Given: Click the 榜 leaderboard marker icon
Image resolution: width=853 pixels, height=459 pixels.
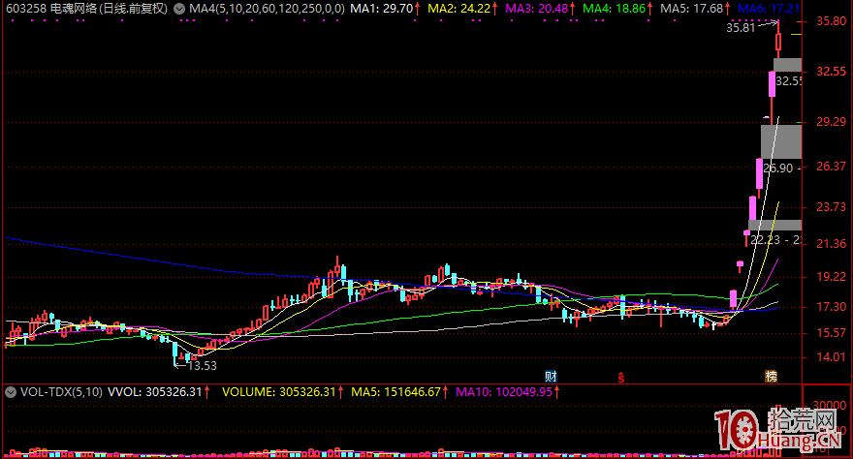Looking at the screenshot, I should (x=771, y=377).
